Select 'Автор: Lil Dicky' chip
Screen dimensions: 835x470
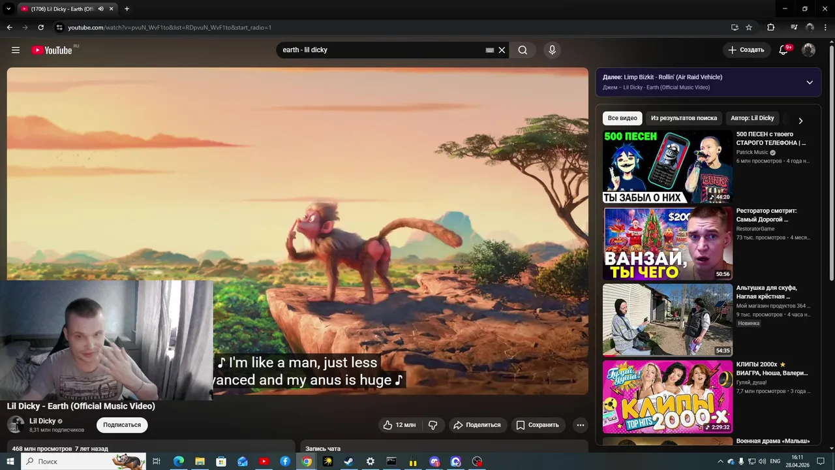point(752,118)
